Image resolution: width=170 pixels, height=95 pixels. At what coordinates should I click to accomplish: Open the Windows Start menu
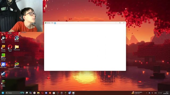click(x=3, y=93)
